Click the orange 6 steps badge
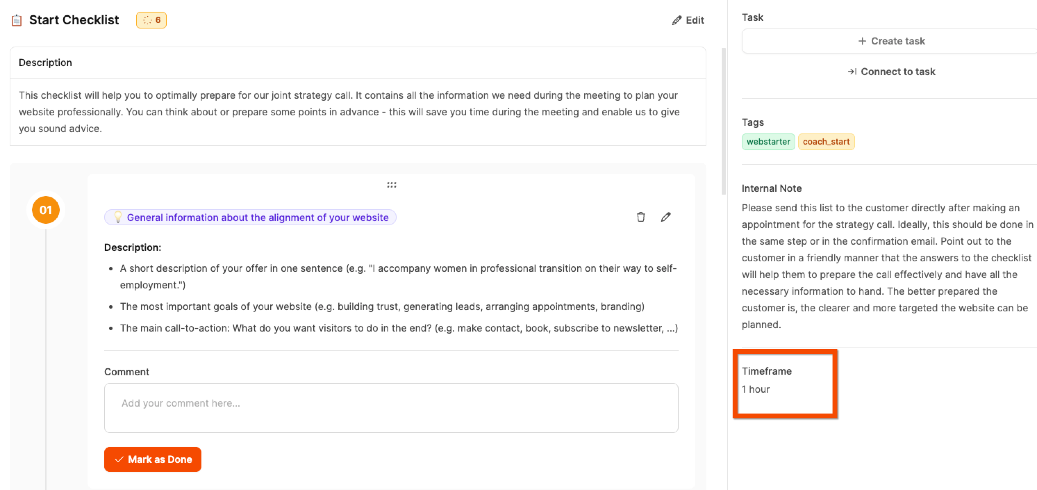 pos(151,20)
